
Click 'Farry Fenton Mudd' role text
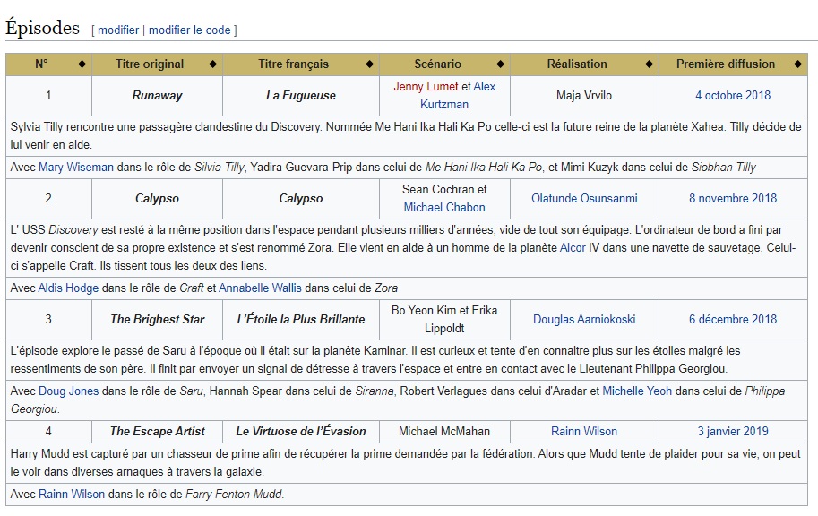tap(234, 494)
